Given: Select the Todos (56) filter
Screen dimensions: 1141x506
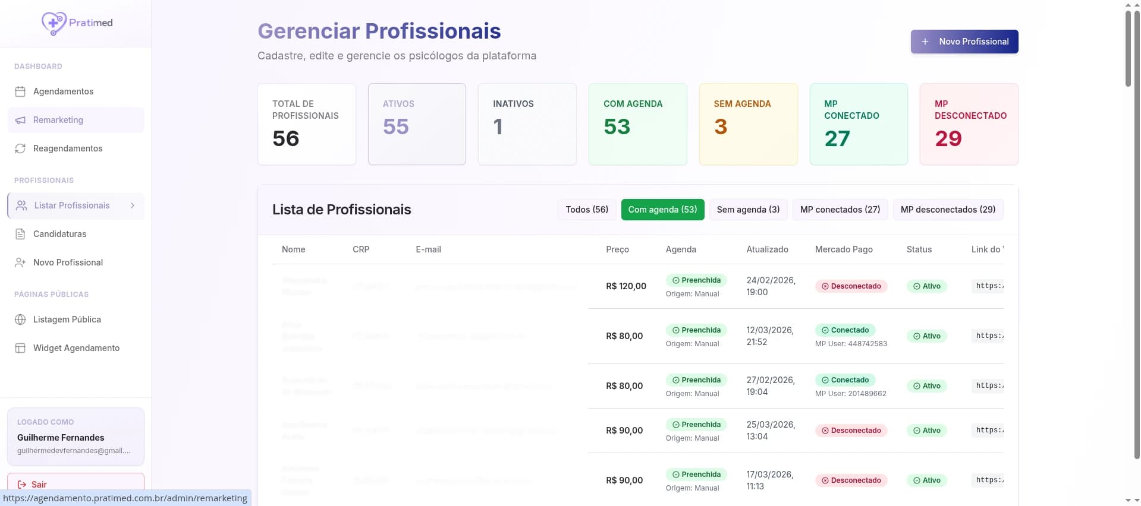Looking at the screenshot, I should [x=586, y=210].
